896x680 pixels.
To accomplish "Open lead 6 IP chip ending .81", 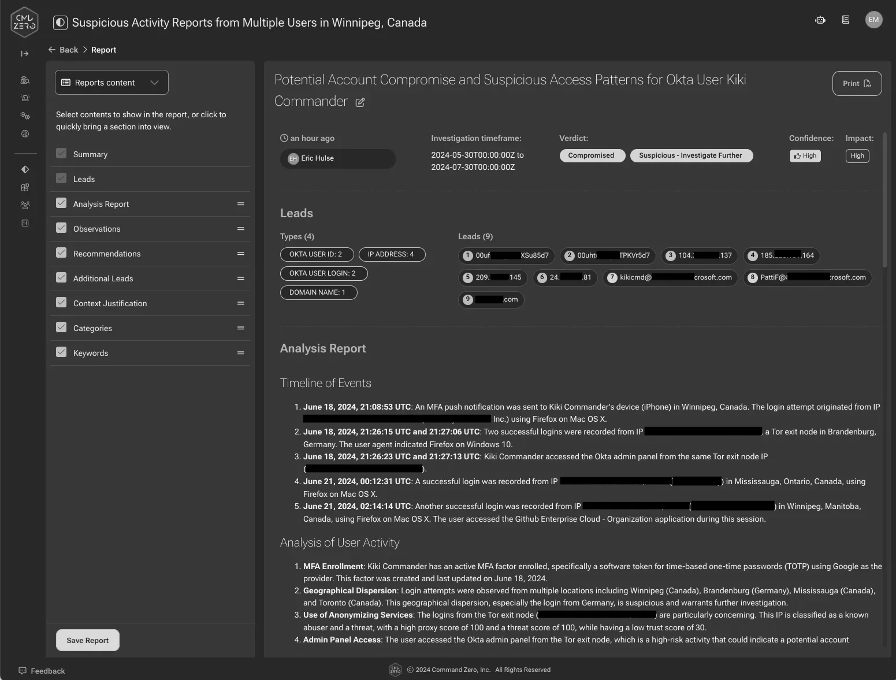I will click(x=565, y=277).
